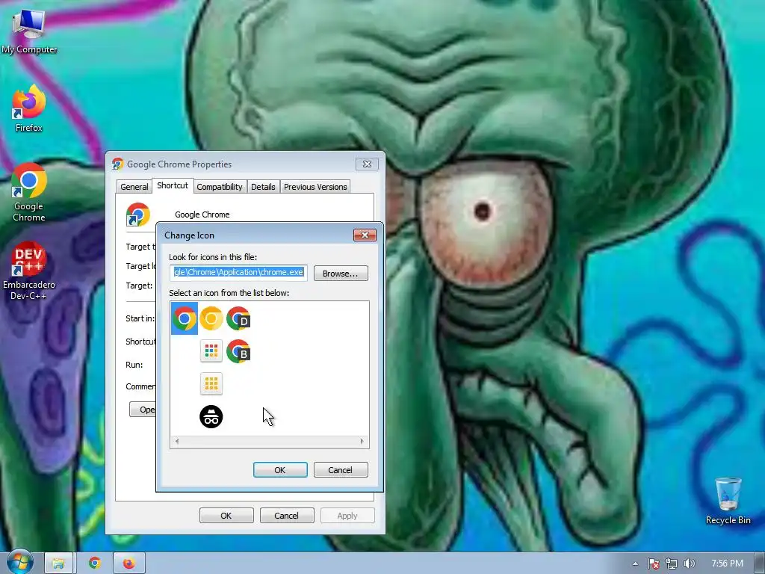The height and width of the screenshot is (574, 765).
Task: Open the Windows Start menu
Action: (19, 563)
